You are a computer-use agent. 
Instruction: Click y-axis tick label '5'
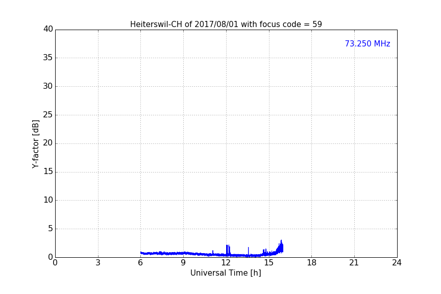pyautogui.click(x=51, y=229)
